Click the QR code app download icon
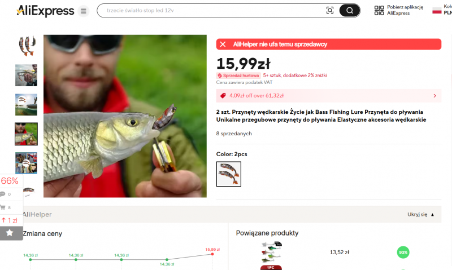This screenshot has width=452, height=270. [x=379, y=10]
